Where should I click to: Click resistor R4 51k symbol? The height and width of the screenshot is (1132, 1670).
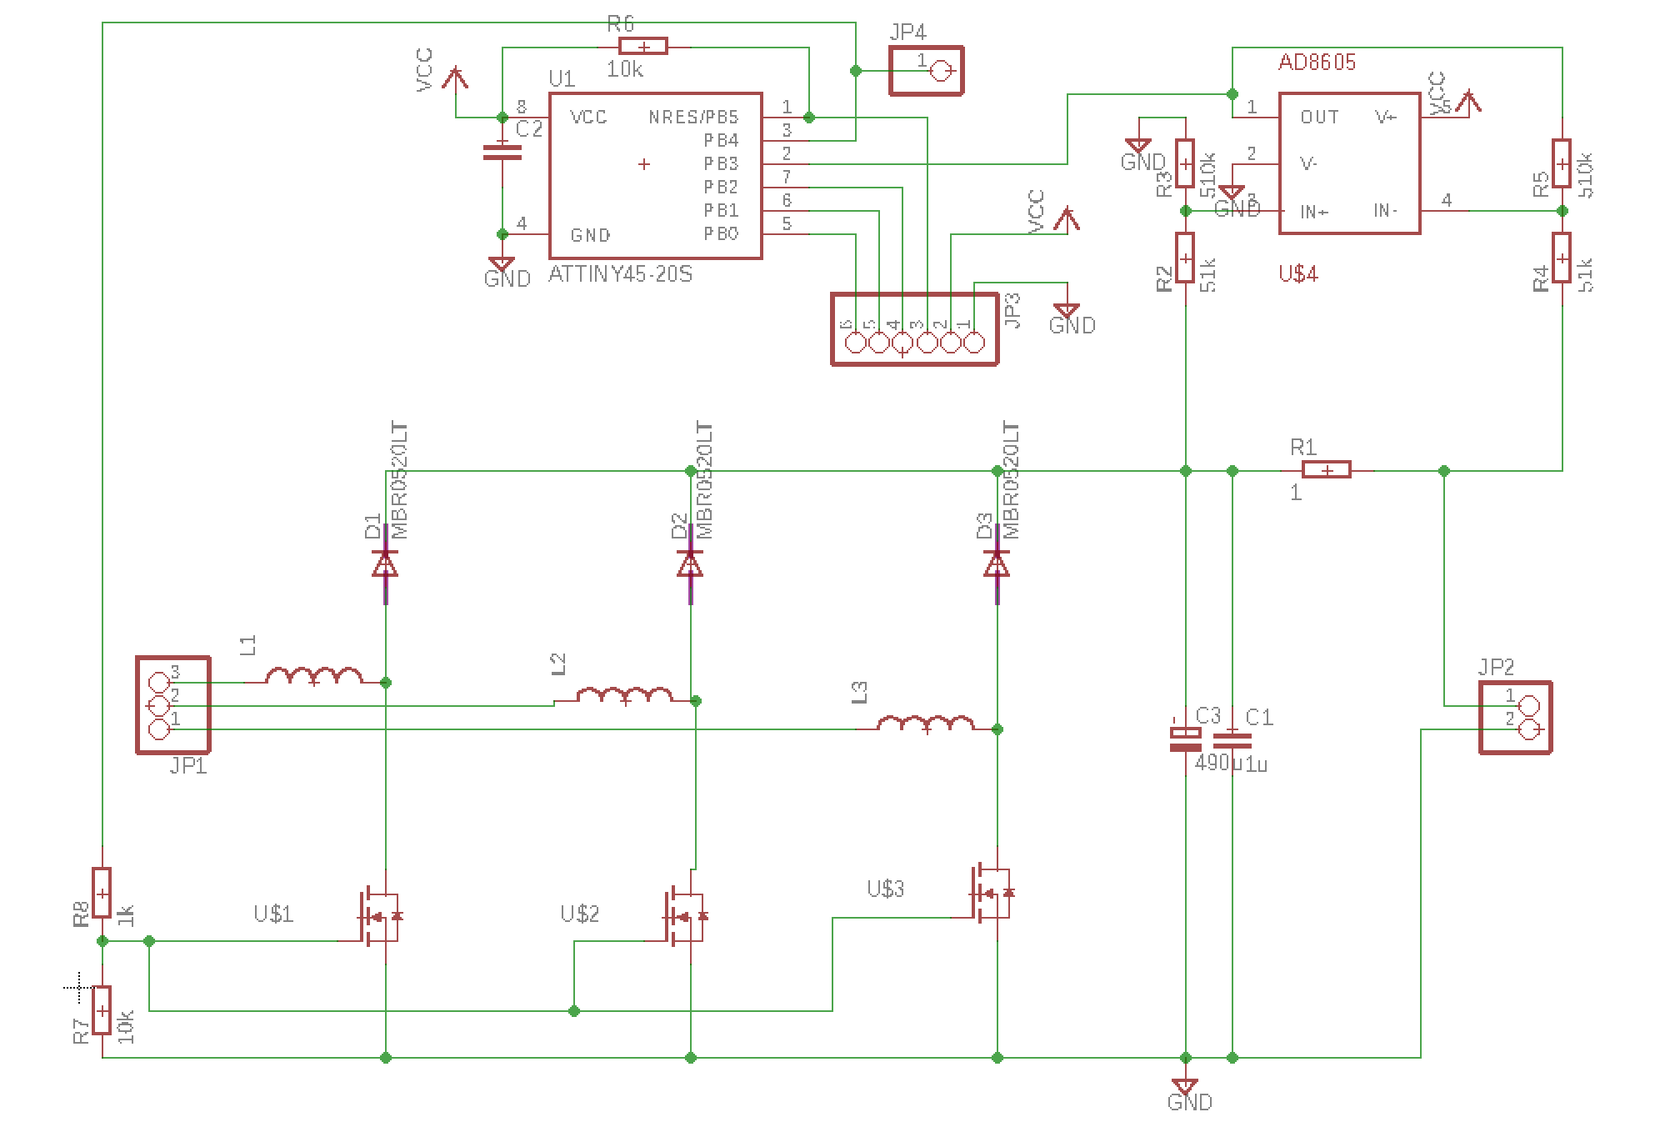point(1562,258)
